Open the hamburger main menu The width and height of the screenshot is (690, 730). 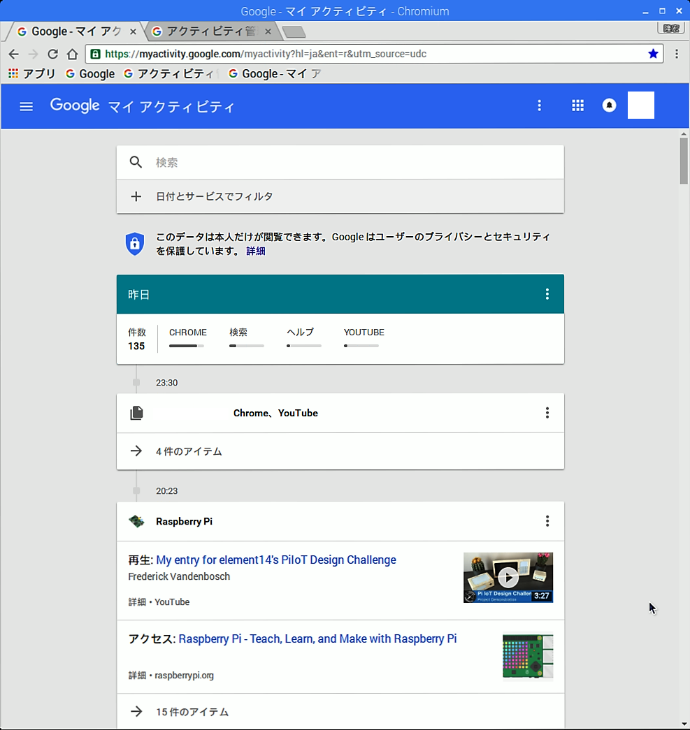(26, 106)
